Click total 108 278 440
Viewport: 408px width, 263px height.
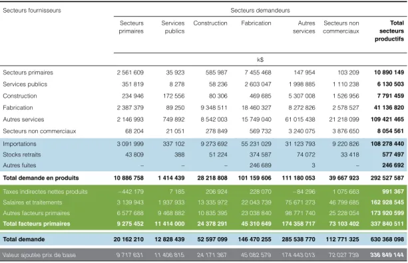coord(387,144)
